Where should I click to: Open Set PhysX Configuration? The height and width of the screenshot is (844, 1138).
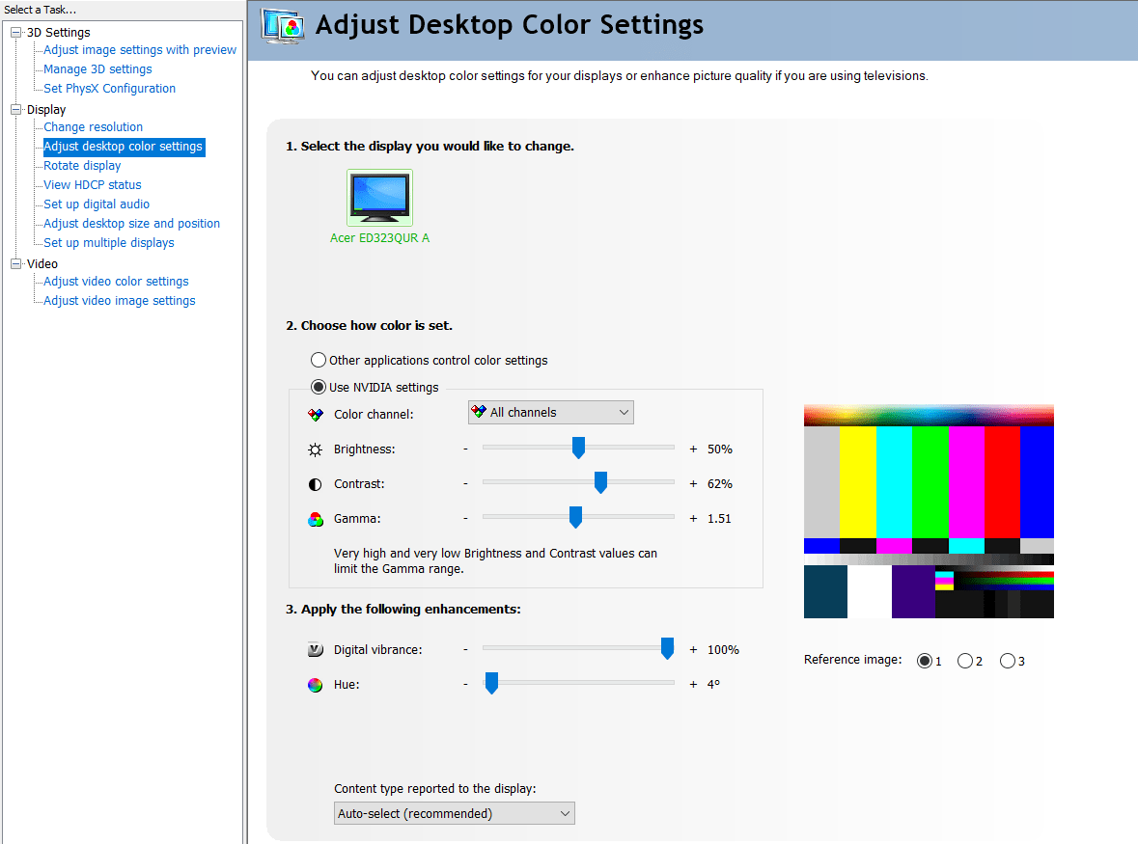110,89
